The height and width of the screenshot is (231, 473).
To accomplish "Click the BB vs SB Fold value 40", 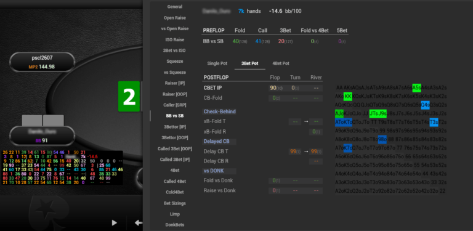I will 240,41.
